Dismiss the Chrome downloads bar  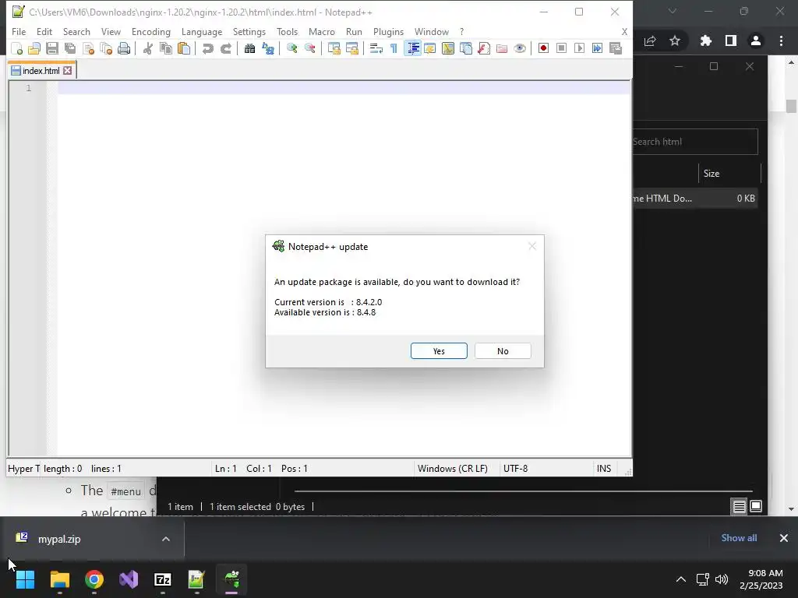(x=784, y=538)
